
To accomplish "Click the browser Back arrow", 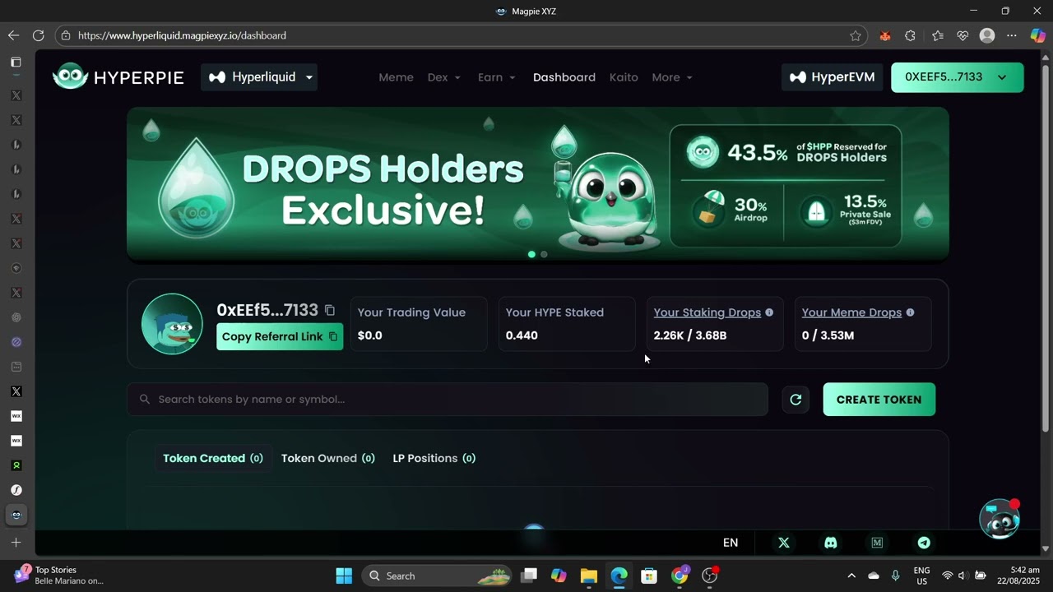I will click(x=13, y=35).
